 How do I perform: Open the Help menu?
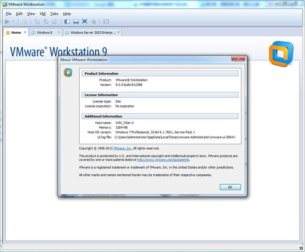click(x=67, y=14)
